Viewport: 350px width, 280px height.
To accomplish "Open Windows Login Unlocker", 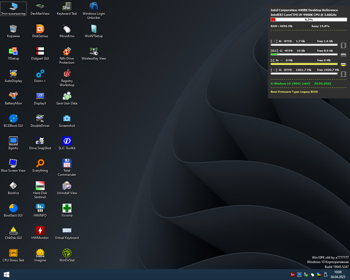I will click(x=94, y=11).
